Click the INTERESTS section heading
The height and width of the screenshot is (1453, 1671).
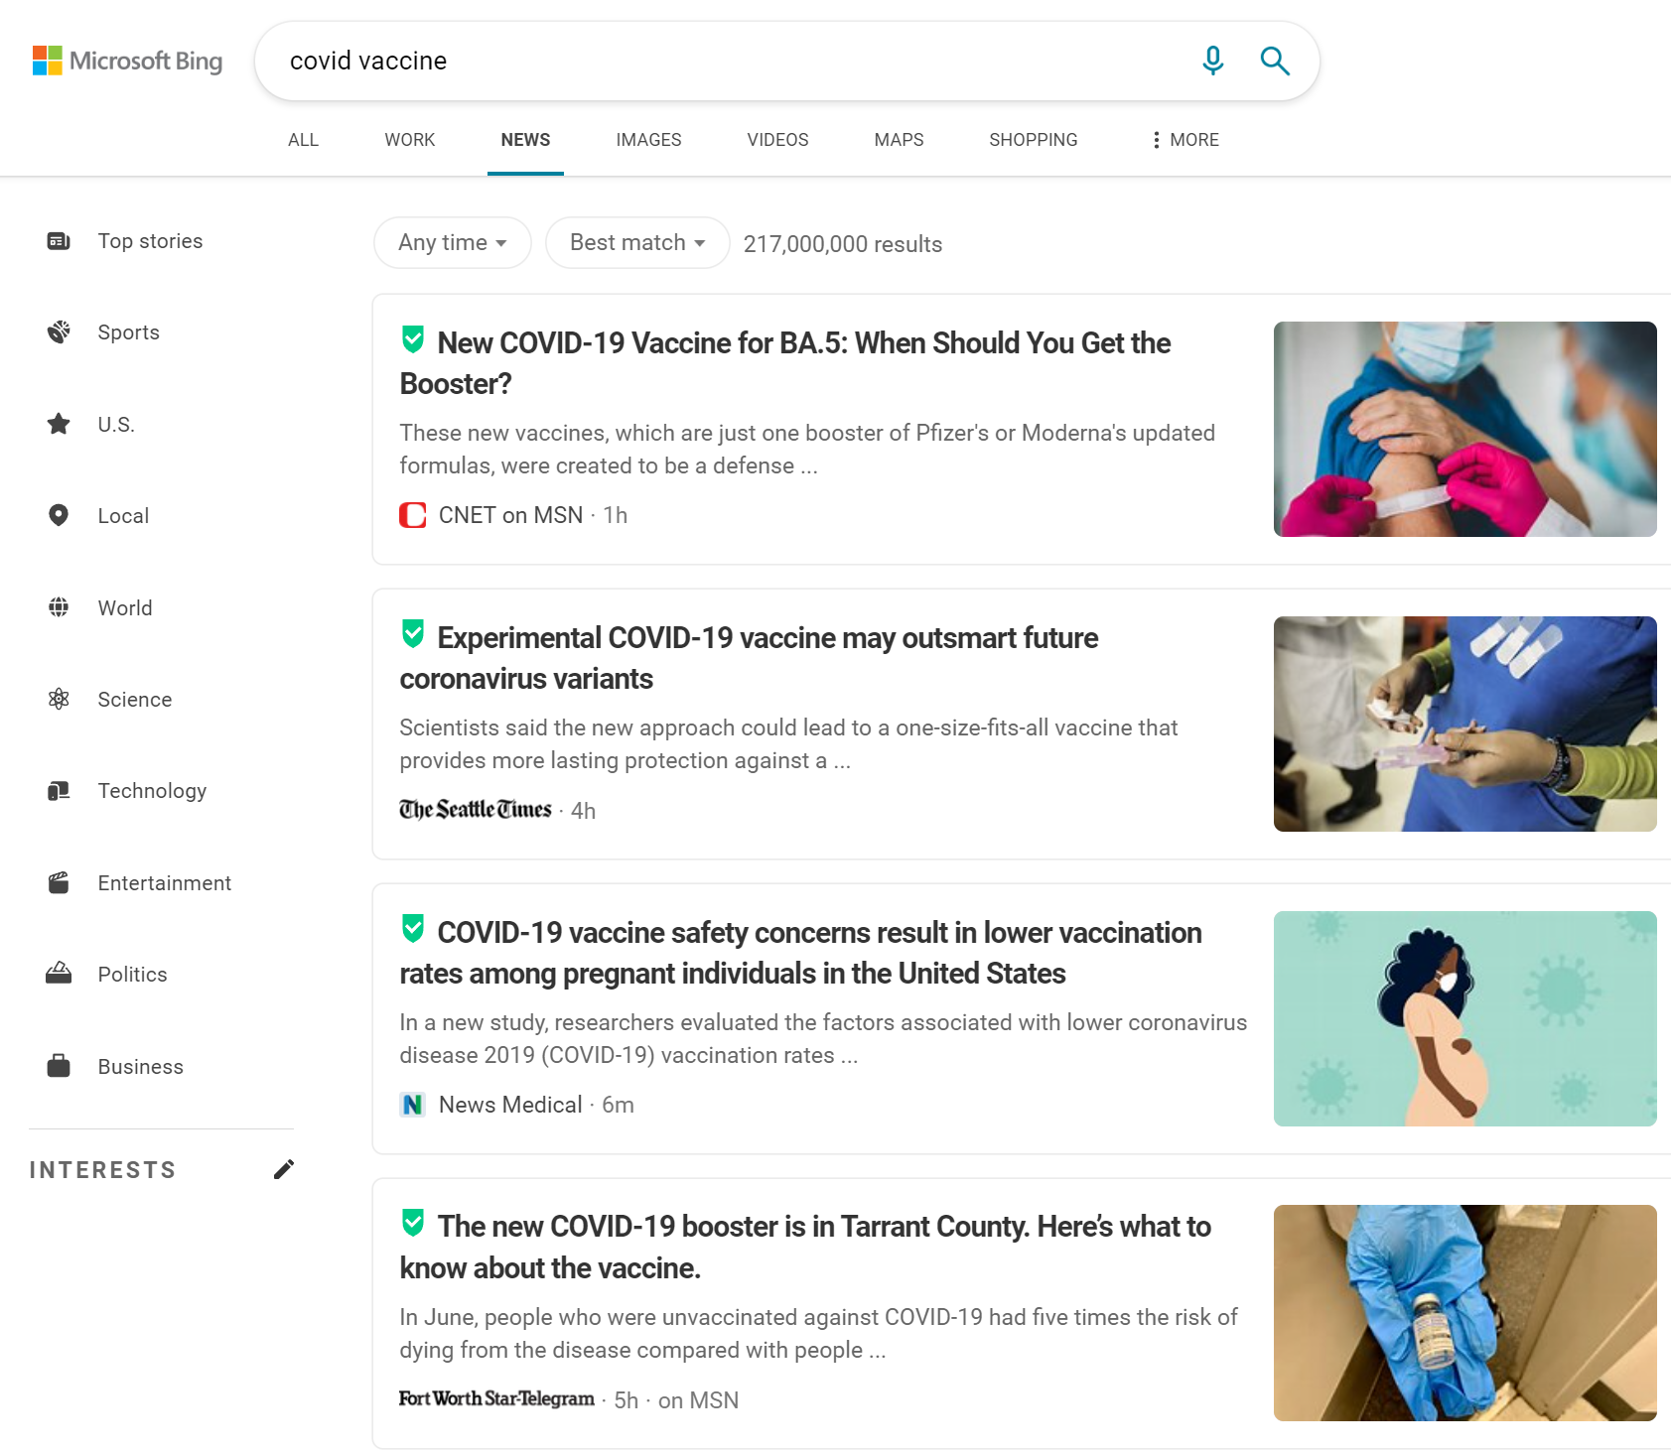point(102,1170)
